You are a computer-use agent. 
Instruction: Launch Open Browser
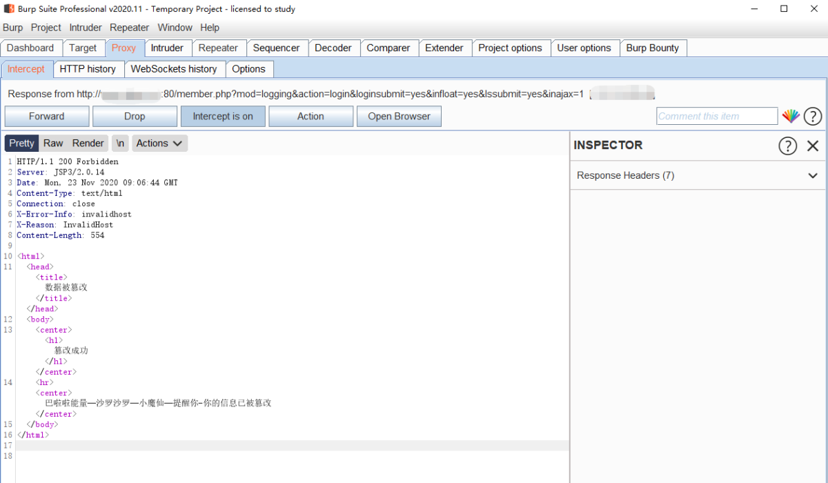399,116
